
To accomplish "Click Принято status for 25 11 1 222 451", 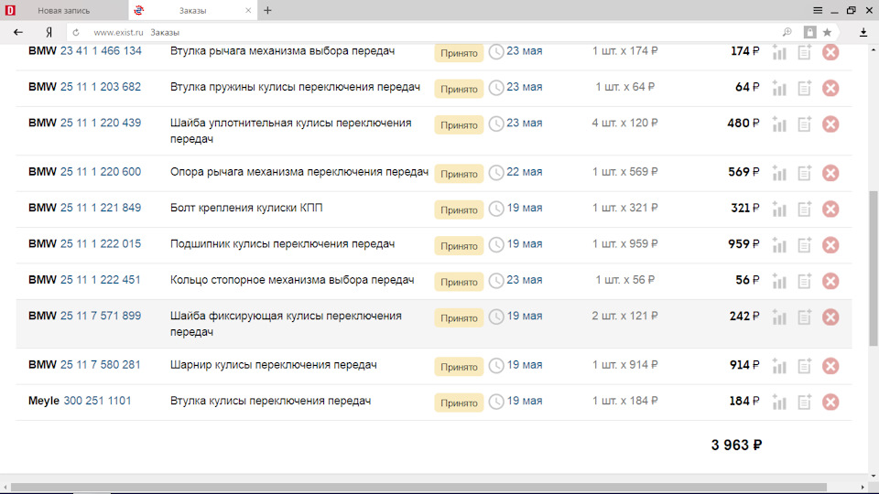I will pos(459,282).
